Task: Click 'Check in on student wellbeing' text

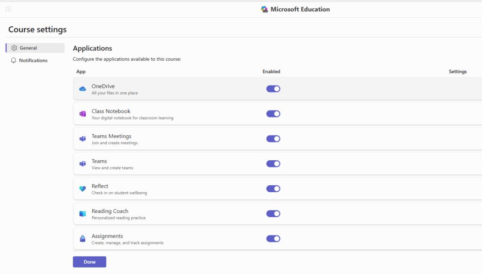Action: pyautogui.click(x=119, y=193)
